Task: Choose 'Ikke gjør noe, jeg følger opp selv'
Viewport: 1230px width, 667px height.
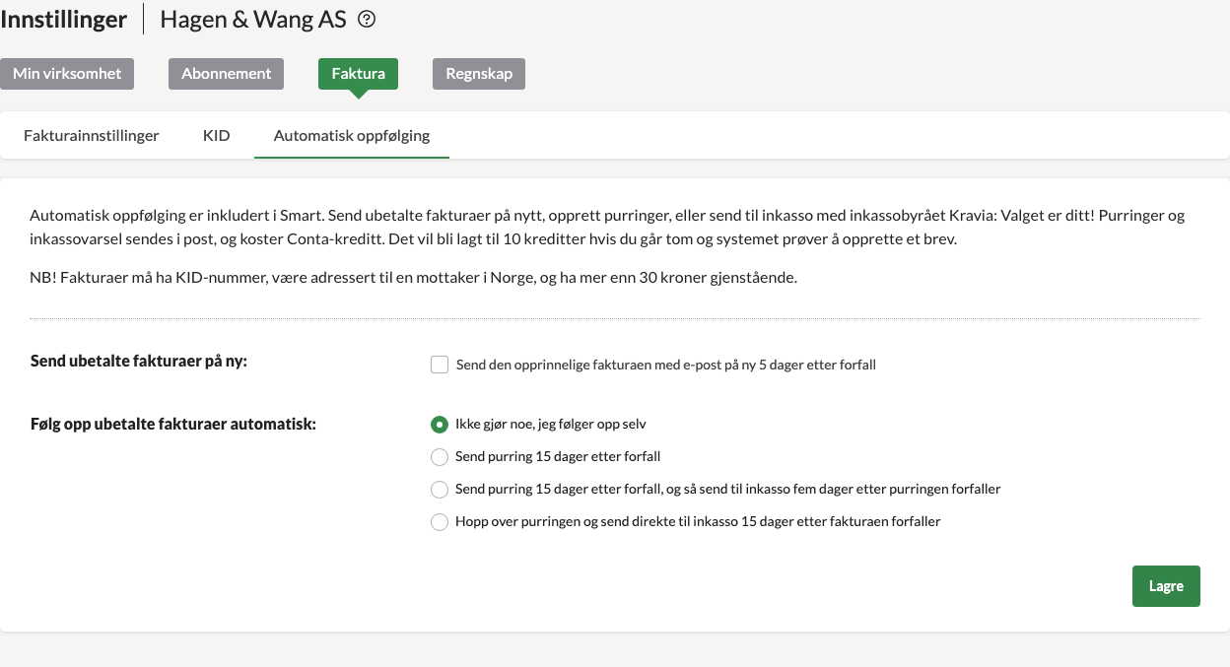Action: pyautogui.click(x=440, y=425)
